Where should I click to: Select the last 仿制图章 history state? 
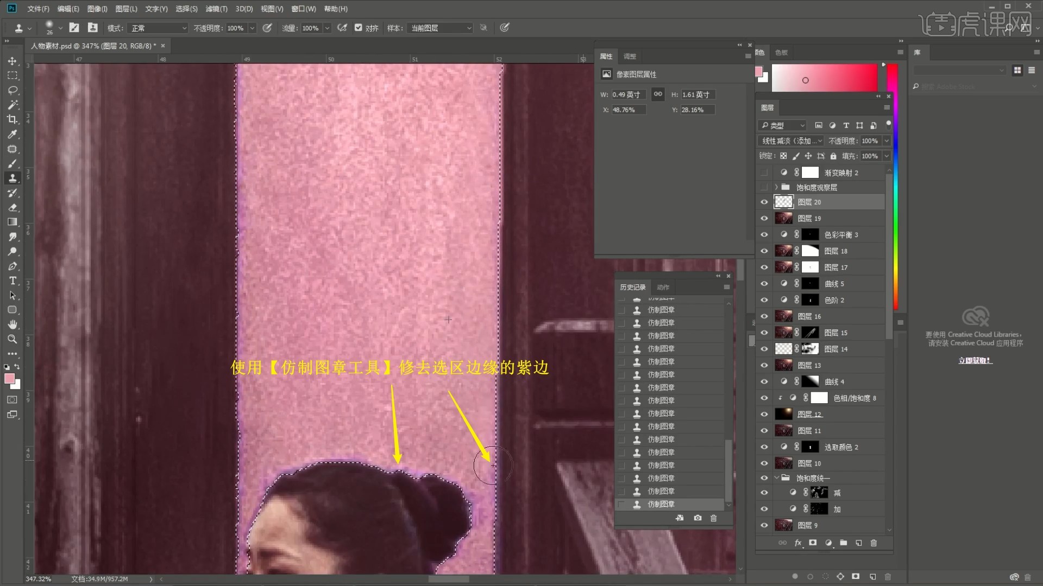[x=661, y=504]
